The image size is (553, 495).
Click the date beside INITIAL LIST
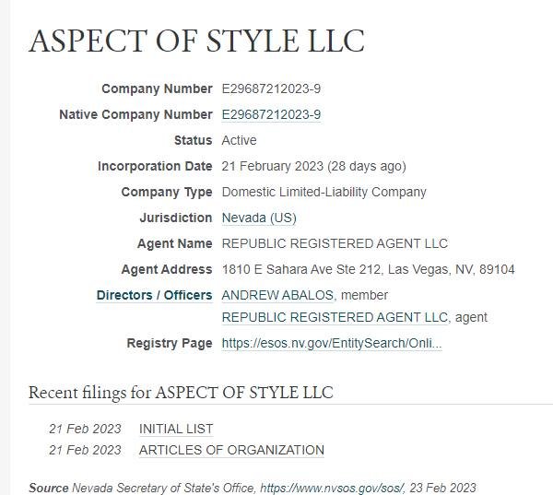click(x=85, y=429)
